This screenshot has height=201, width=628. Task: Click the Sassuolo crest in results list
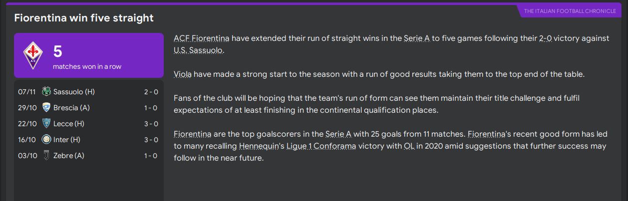click(x=46, y=92)
